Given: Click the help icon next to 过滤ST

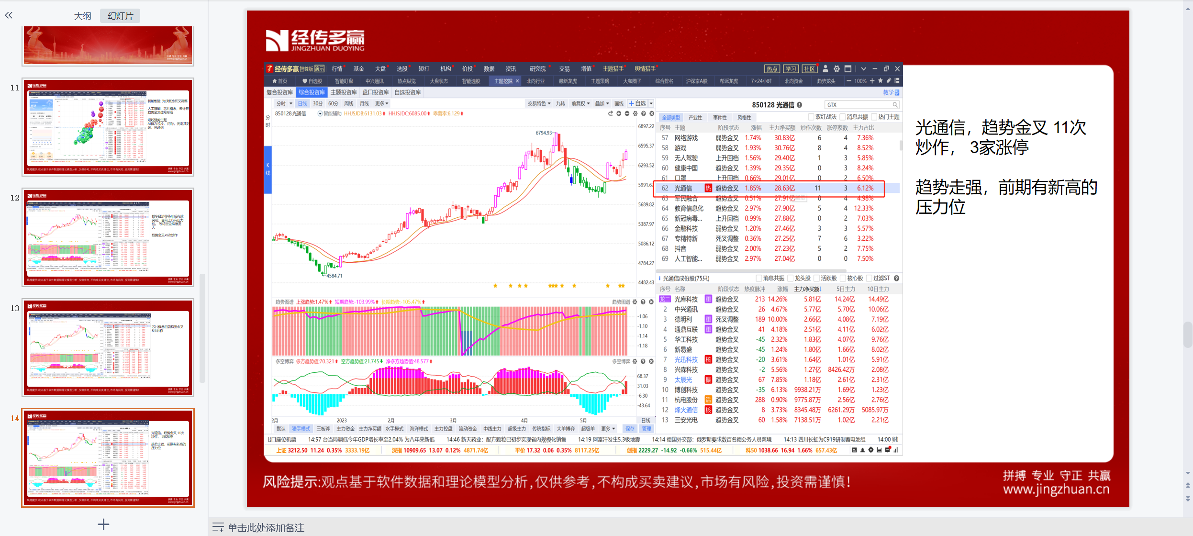Looking at the screenshot, I should tap(896, 278).
